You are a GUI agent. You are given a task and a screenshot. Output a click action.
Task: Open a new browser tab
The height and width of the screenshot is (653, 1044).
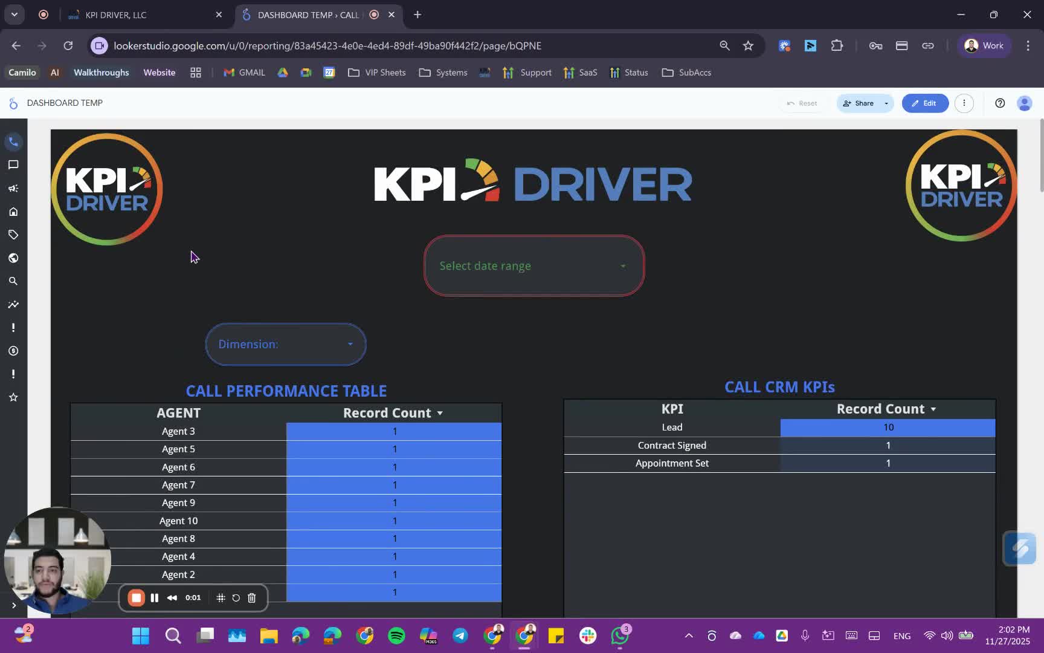point(417,15)
